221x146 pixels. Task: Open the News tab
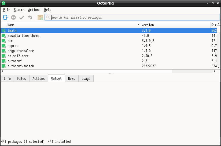pyautogui.click(x=72, y=78)
